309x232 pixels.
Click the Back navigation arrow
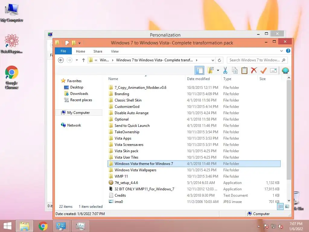61,60
